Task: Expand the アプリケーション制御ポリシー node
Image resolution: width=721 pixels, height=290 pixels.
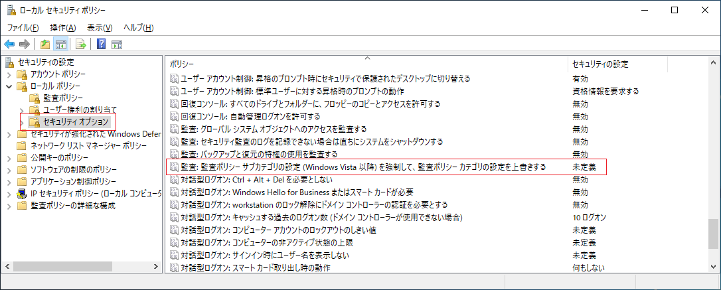Action: coord(9,182)
